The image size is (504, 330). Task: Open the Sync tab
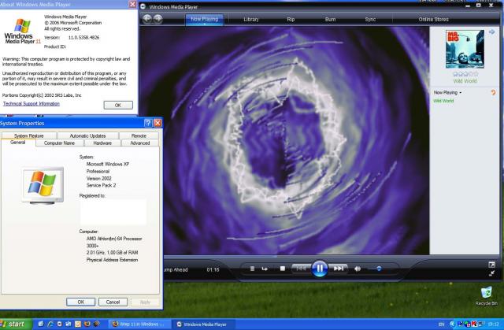(x=370, y=19)
